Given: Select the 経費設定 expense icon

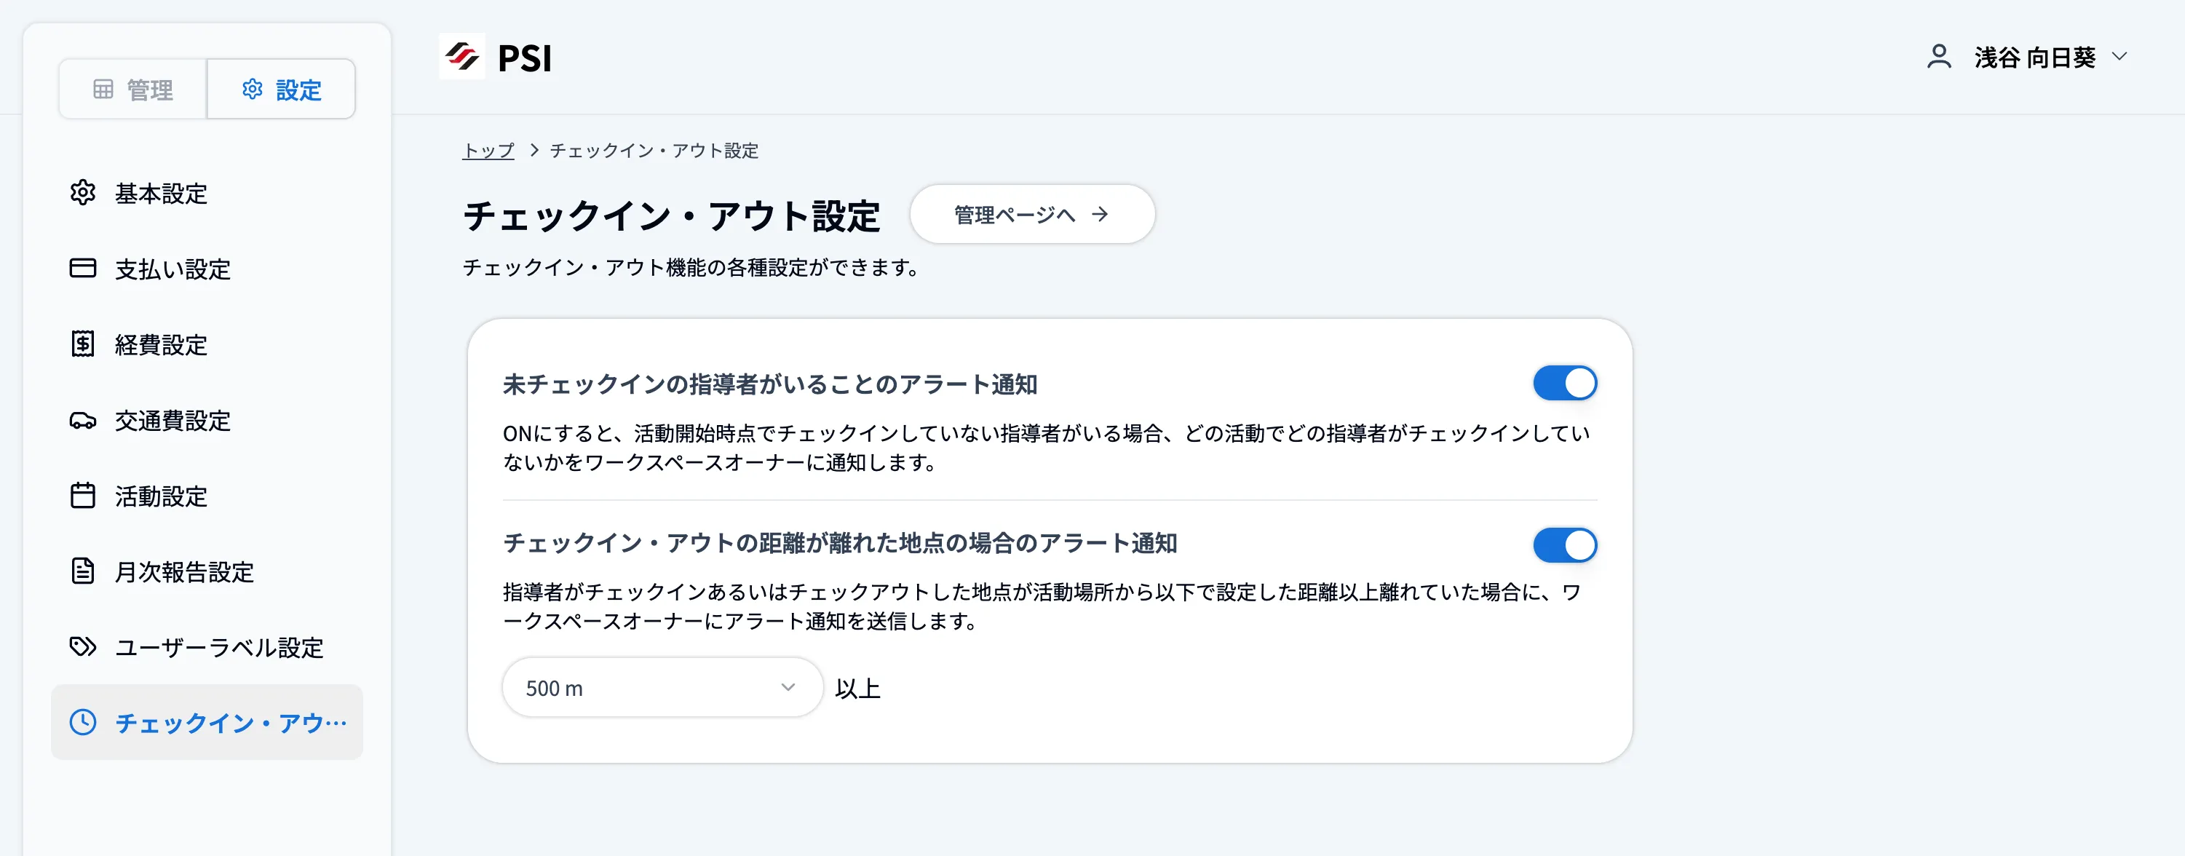Looking at the screenshot, I should click(x=82, y=345).
